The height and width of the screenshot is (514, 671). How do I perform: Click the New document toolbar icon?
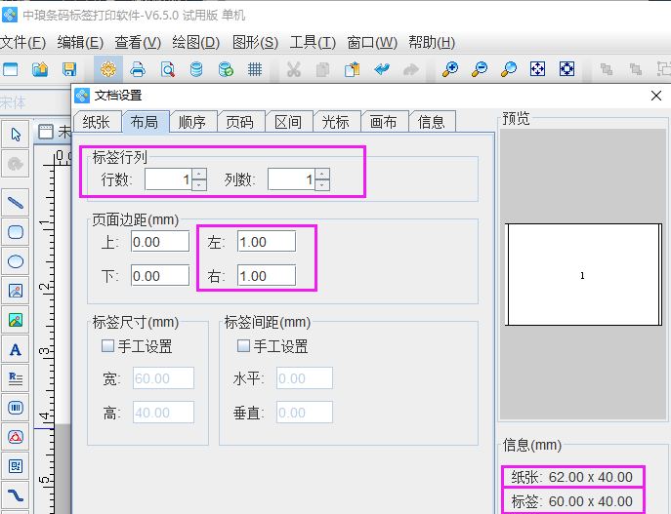point(11,69)
